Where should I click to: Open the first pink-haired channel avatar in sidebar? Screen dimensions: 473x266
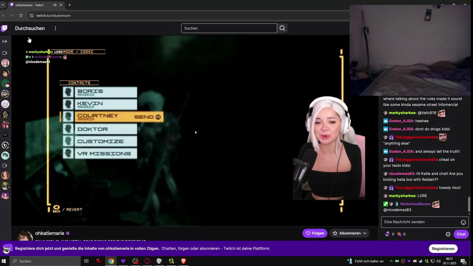pos(5,63)
